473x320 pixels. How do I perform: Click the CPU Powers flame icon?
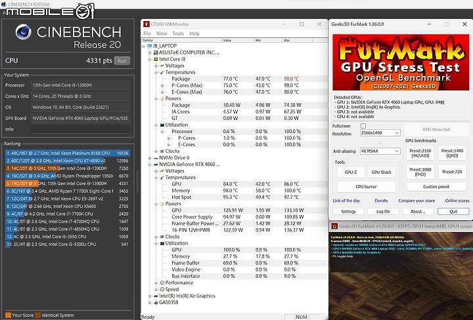(162, 99)
